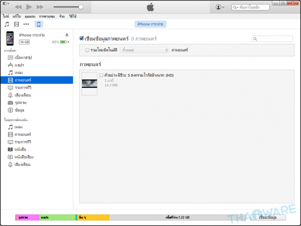The image size is (301, 226).
Task: Click the 0 ภาพยนตร์ count text
Action: coord(144,39)
